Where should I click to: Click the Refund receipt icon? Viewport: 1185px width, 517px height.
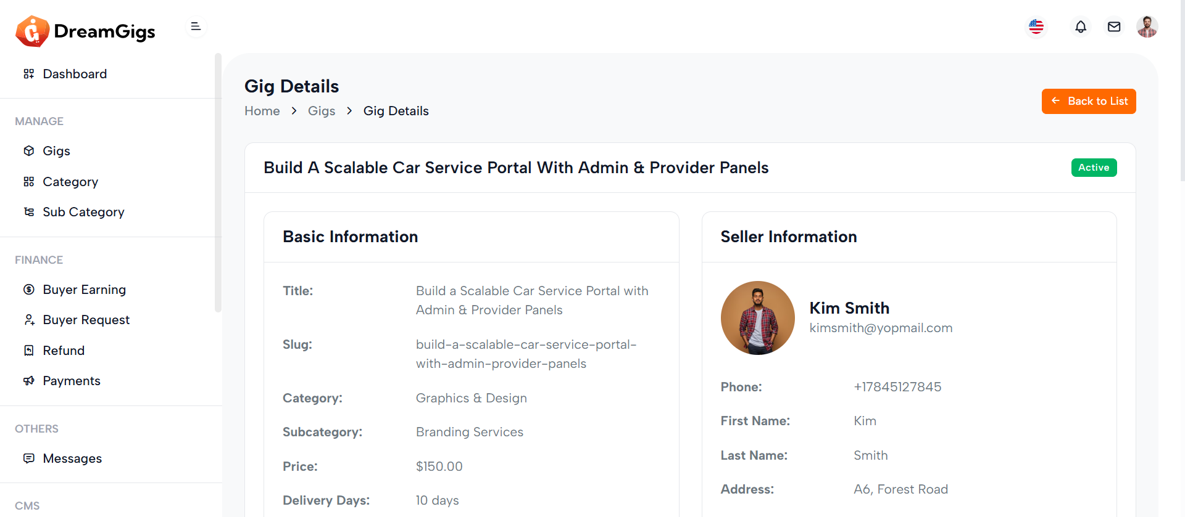[29, 351]
